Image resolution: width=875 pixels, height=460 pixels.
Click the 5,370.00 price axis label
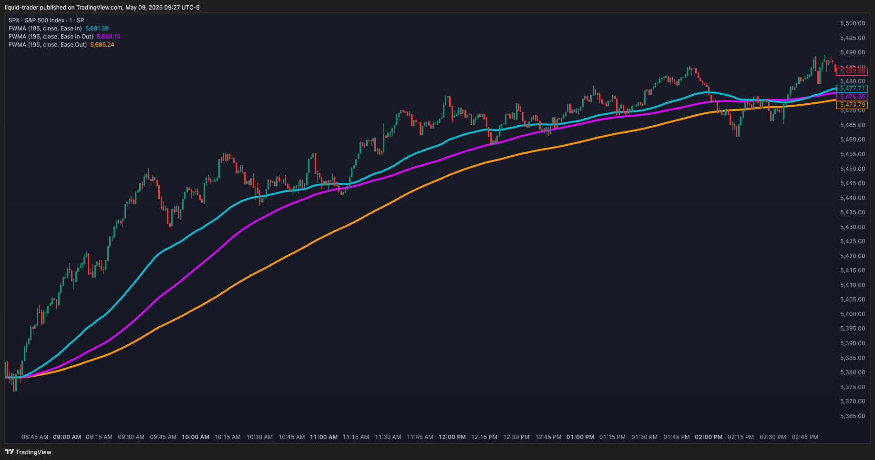point(853,401)
